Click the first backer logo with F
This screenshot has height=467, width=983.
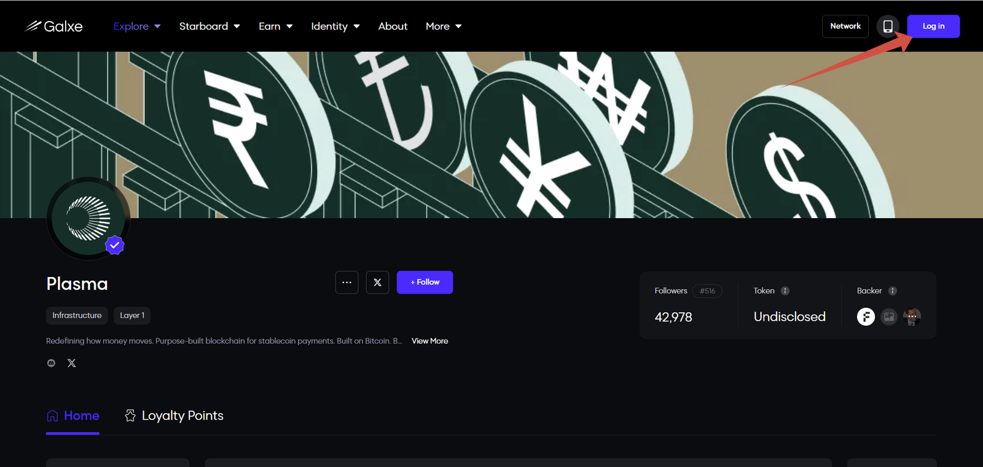(x=866, y=317)
